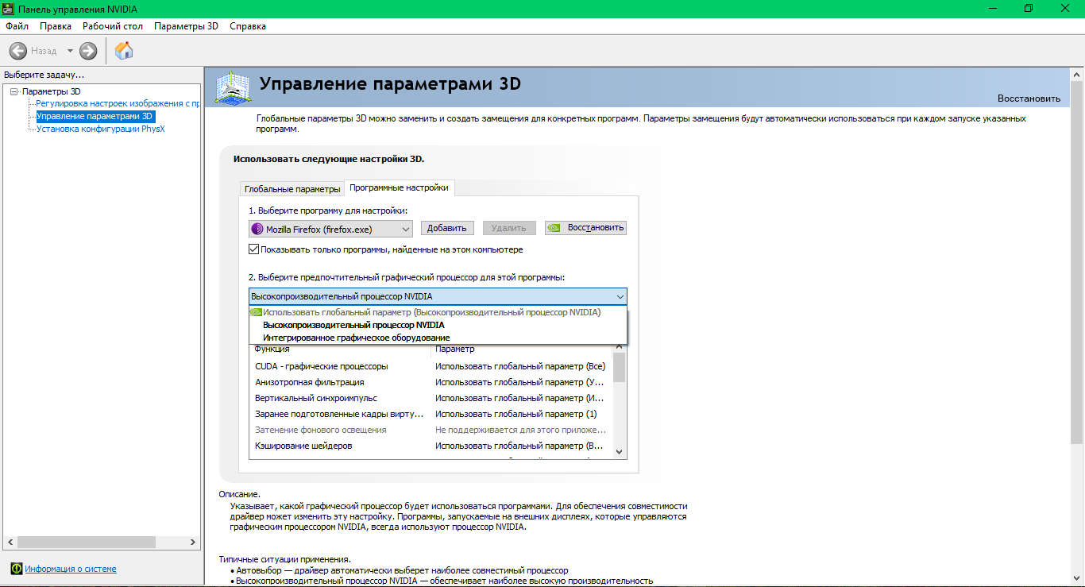Click the 3D settings header cube icon
The height and width of the screenshot is (587, 1085).
tap(234, 87)
